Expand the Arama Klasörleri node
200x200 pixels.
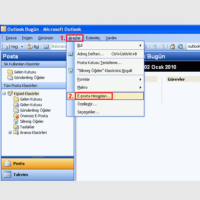[10, 133]
